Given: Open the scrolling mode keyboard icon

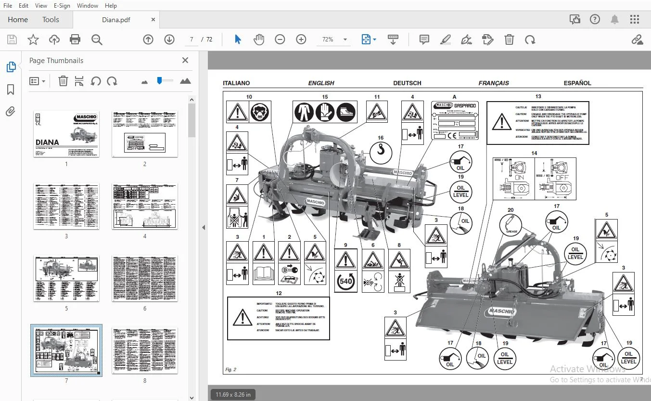Looking at the screenshot, I should (x=393, y=39).
